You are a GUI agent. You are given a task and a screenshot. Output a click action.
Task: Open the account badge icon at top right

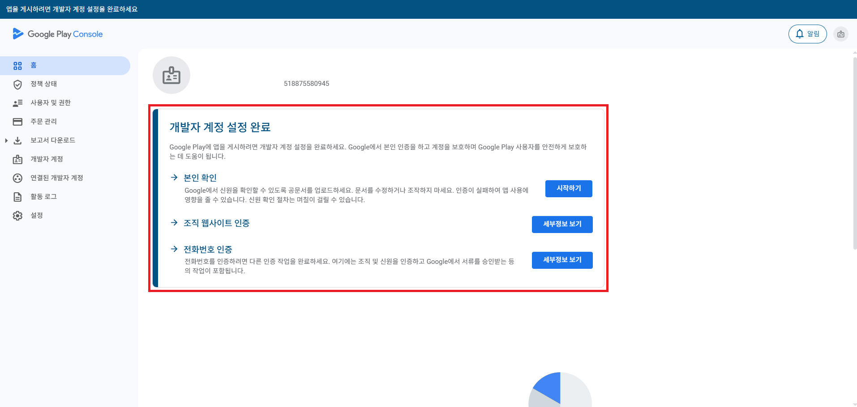[841, 34]
